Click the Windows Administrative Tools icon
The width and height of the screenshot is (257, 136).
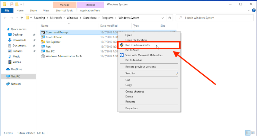coord(43,56)
